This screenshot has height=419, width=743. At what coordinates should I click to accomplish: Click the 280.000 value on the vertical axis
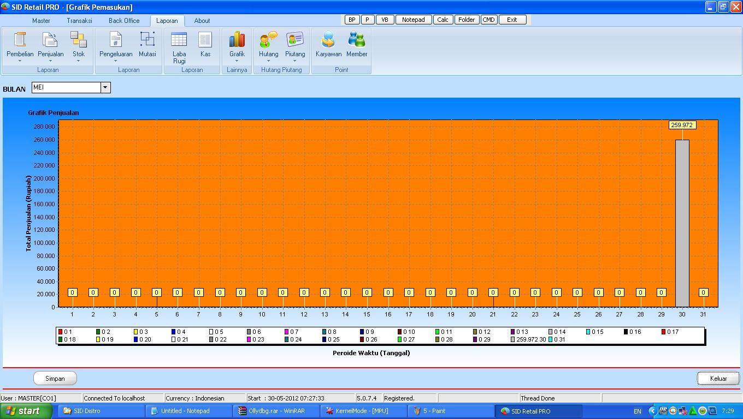pyautogui.click(x=44, y=127)
